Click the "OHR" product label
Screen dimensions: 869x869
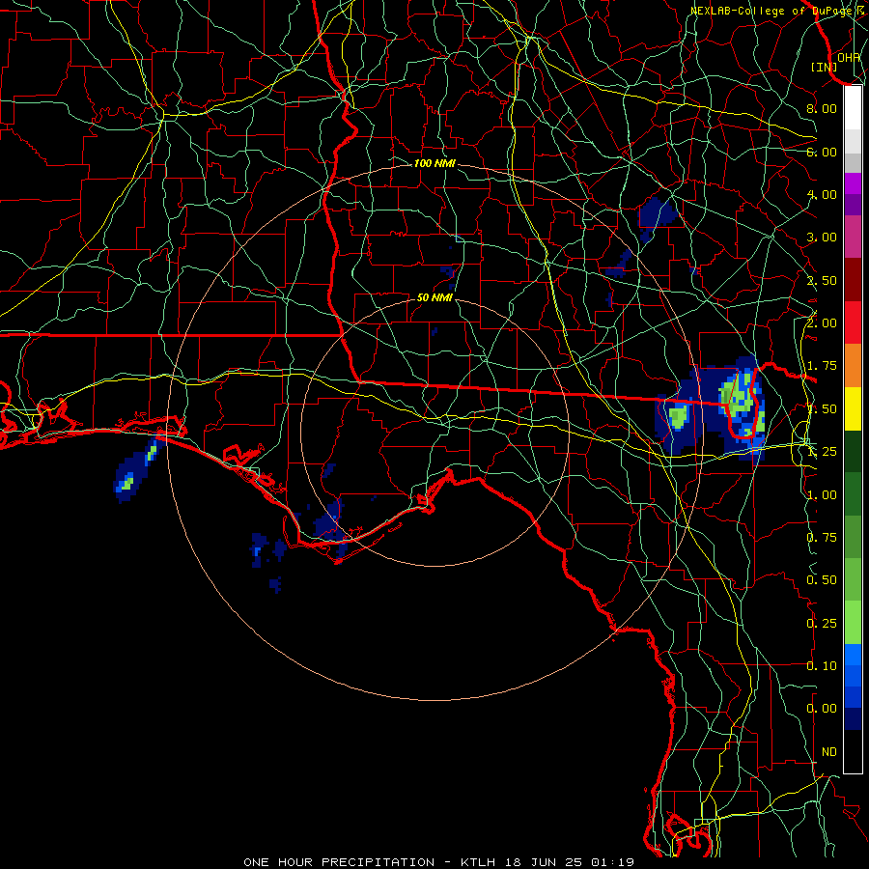coord(849,57)
